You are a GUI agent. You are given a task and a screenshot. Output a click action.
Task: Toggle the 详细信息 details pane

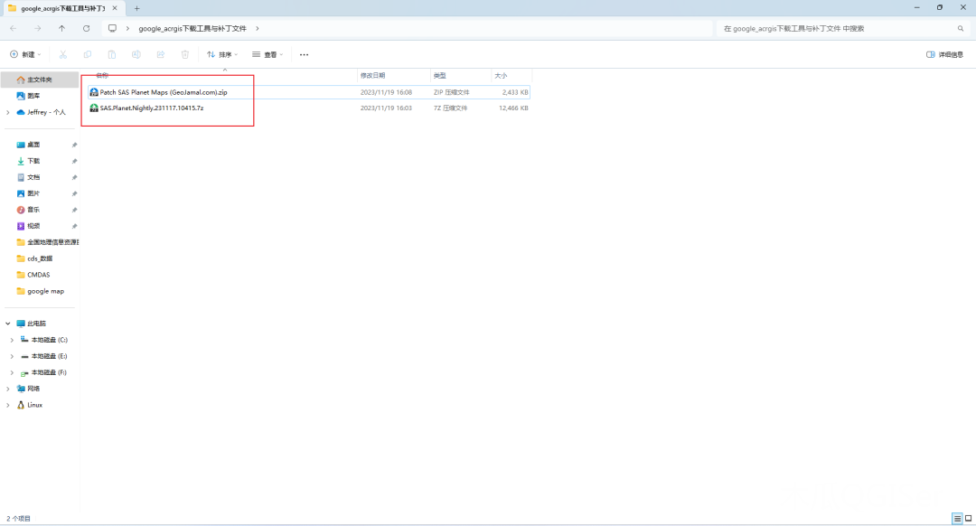945,55
